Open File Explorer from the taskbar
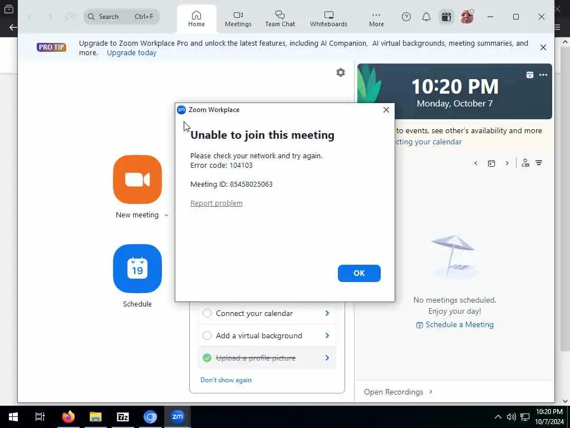Image resolution: width=570 pixels, height=428 pixels. [x=96, y=417]
